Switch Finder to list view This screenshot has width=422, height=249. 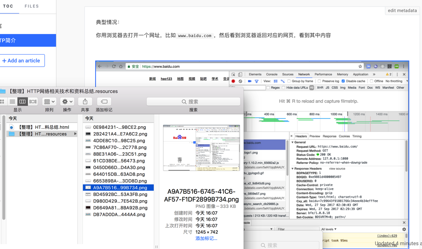coord(12,102)
